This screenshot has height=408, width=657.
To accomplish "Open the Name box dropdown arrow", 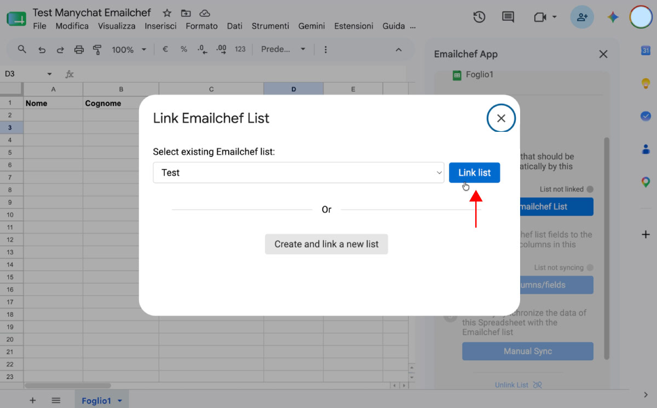I will tap(49, 74).
